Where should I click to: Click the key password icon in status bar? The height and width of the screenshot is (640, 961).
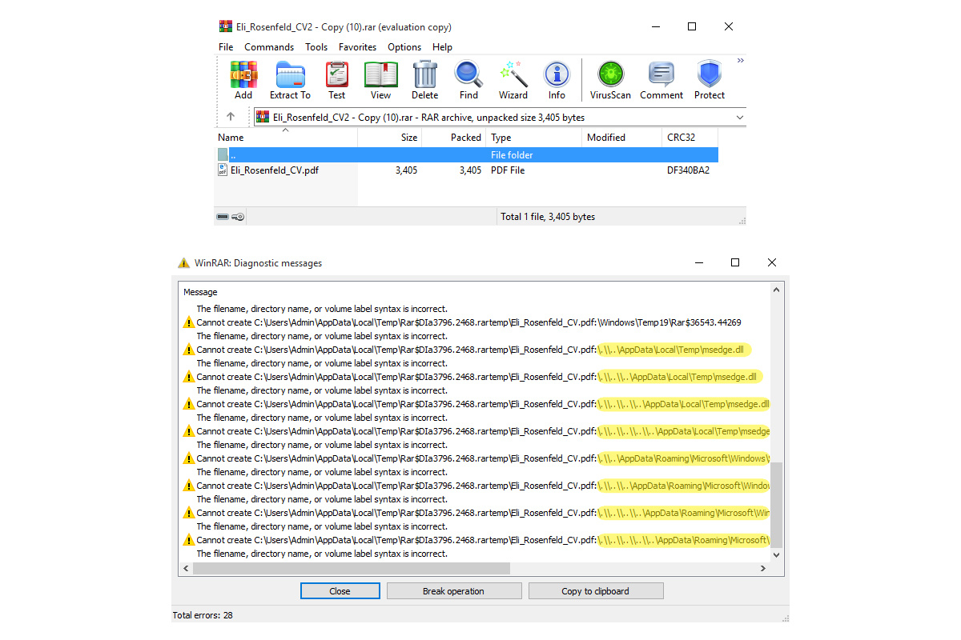coord(239,217)
